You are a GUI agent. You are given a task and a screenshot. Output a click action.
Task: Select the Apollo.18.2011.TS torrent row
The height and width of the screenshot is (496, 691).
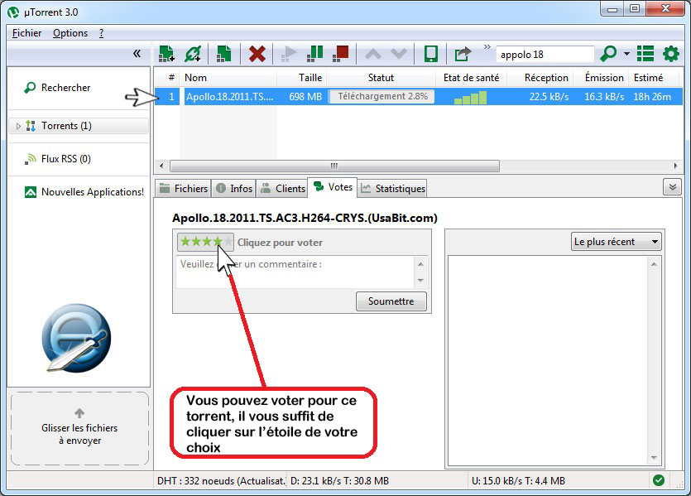tap(418, 97)
